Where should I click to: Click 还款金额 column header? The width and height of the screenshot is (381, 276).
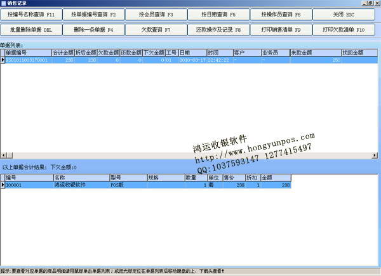[x=131, y=53]
